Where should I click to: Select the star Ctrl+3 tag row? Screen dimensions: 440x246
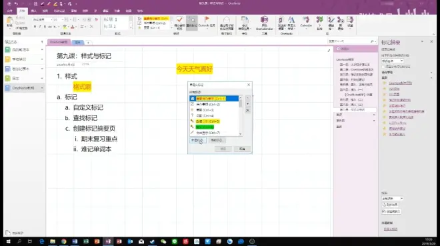coord(215,110)
